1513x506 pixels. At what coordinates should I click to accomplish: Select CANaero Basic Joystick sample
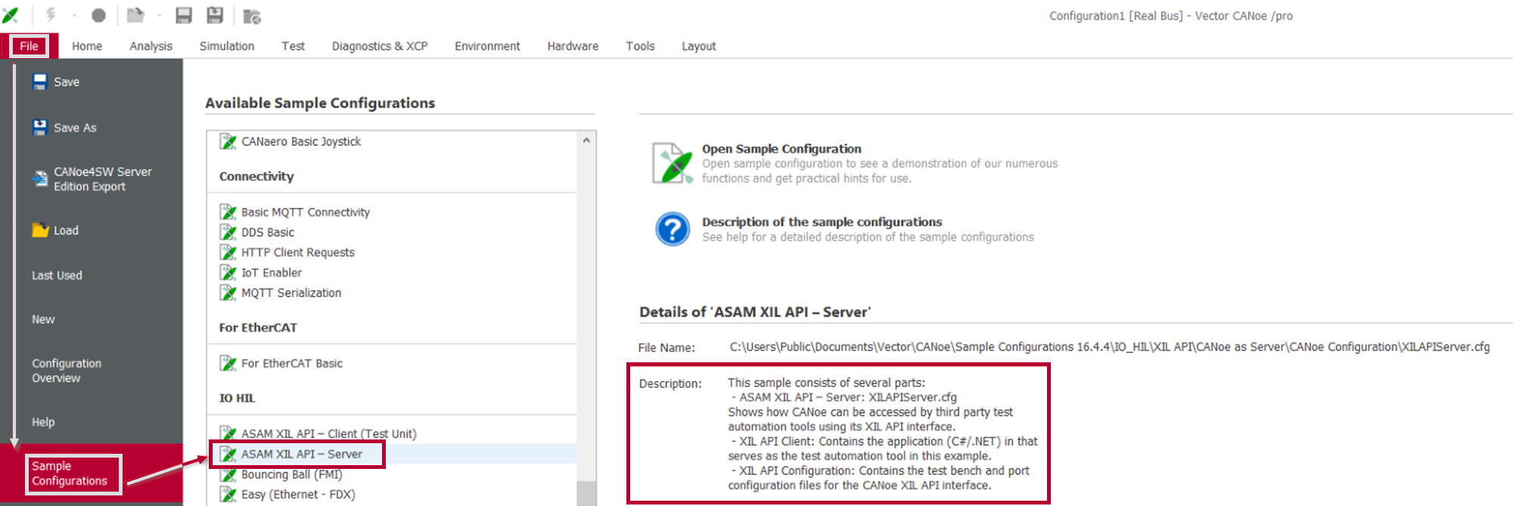click(x=301, y=141)
